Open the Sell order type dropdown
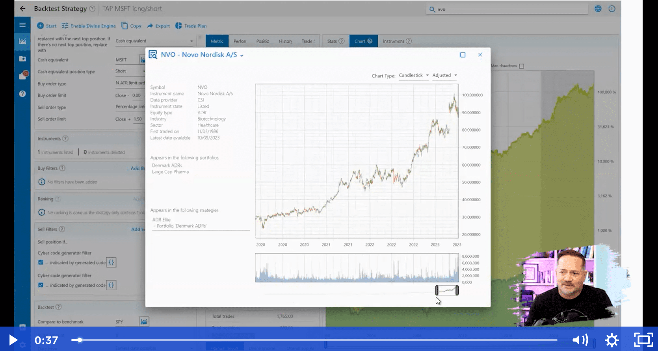Screen dimensions: 658x351 (x=130, y=107)
